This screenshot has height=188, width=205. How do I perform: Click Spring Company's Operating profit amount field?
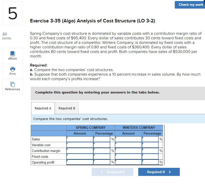(x=79, y=162)
